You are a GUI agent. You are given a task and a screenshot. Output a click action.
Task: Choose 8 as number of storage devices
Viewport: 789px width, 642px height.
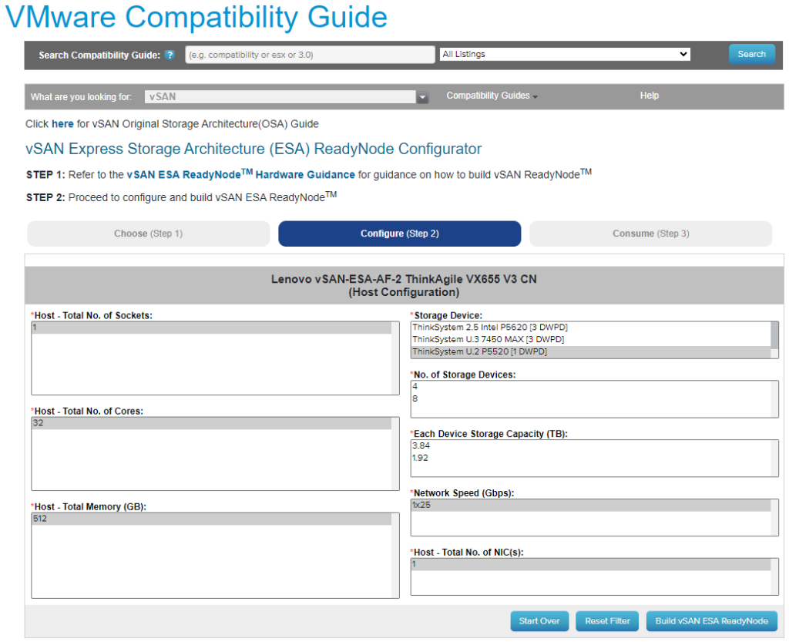415,399
